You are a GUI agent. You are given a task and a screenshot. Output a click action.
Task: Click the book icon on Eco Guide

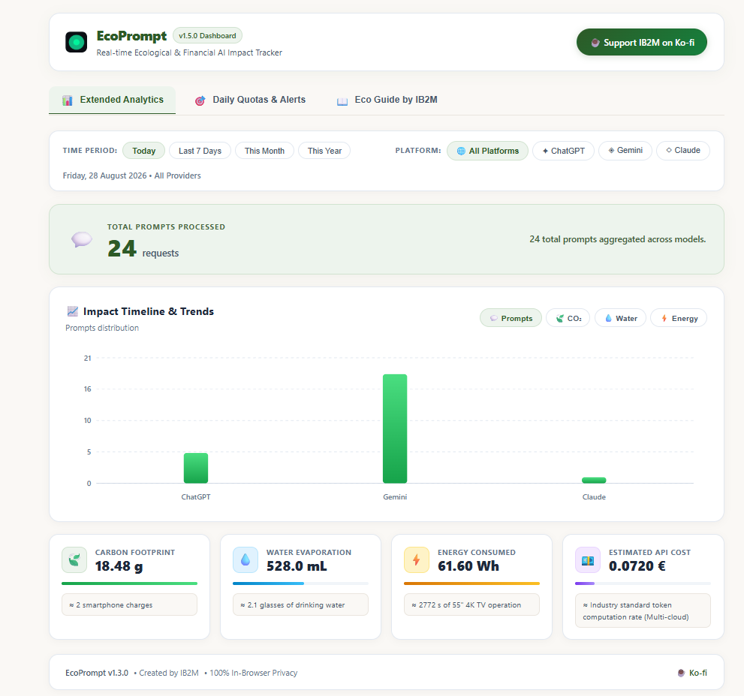342,101
